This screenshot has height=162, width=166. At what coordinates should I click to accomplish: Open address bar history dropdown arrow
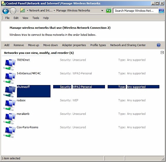coord(102,11)
